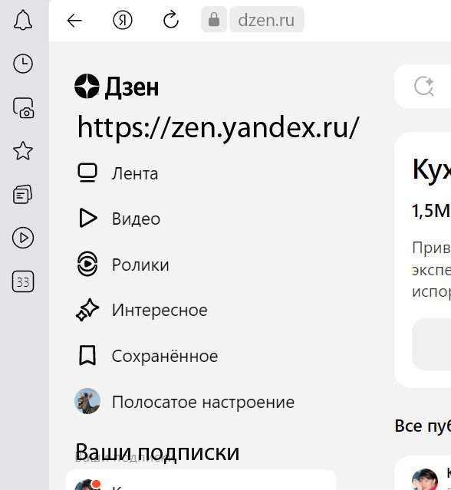Go back with the arrow button
The height and width of the screenshot is (490, 451).
coord(74,21)
